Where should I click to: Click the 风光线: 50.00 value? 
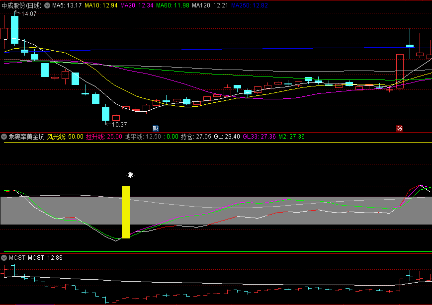[x=65, y=137]
